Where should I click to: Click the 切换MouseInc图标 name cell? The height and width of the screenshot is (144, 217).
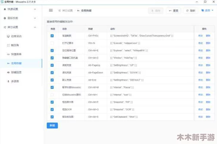pos(72,95)
